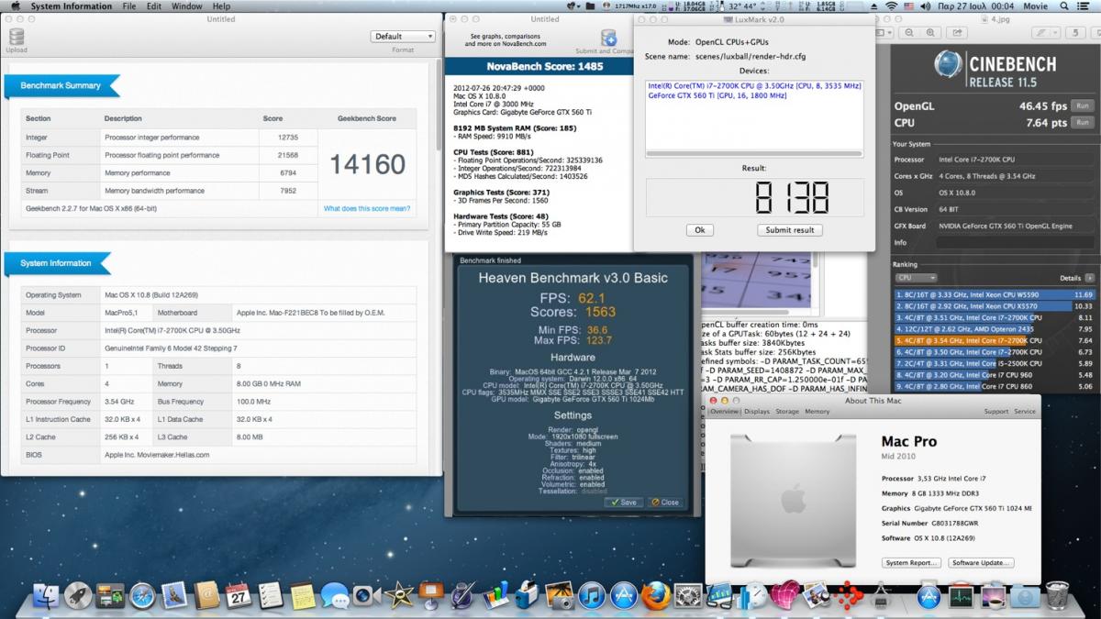Select AMD Opteron 2435 ranking row in Cinebench

point(994,328)
